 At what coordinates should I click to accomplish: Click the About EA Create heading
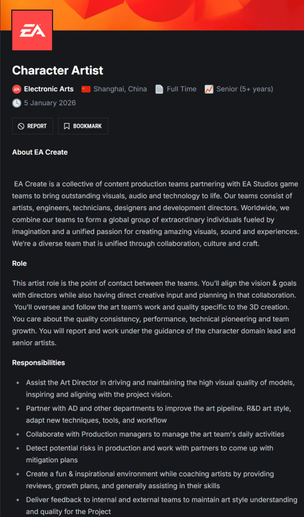[x=40, y=152]
